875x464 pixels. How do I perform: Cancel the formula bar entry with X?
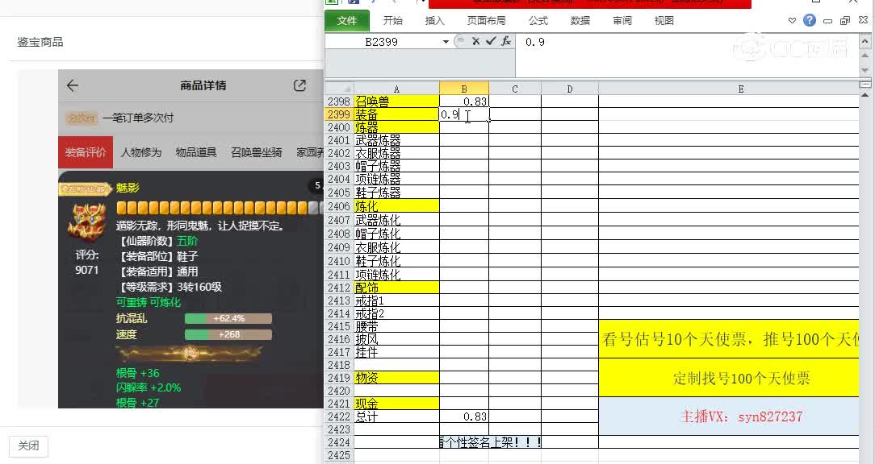[476, 41]
